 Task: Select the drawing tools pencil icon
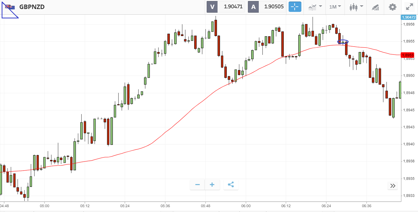(x=375, y=7)
